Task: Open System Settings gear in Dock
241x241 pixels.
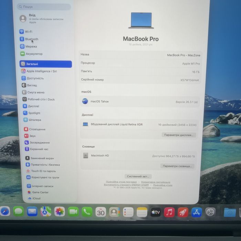Action: [210, 212]
